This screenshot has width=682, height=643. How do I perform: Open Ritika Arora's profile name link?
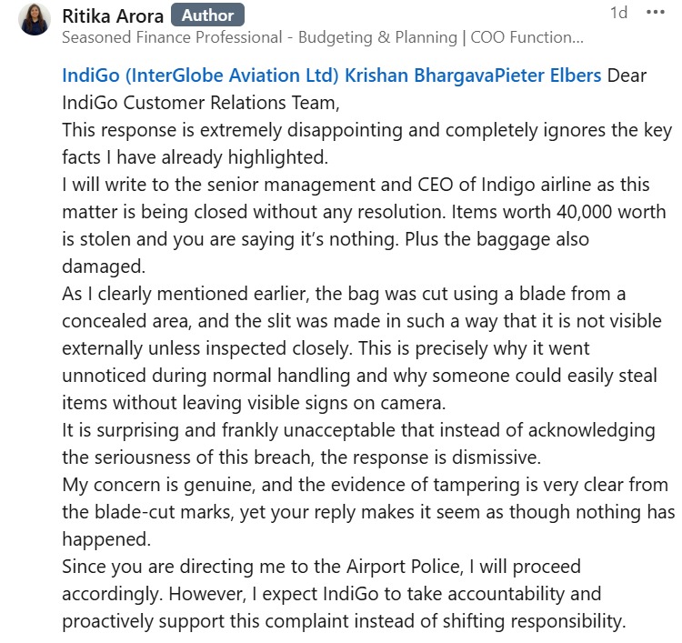tap(113, 15)
